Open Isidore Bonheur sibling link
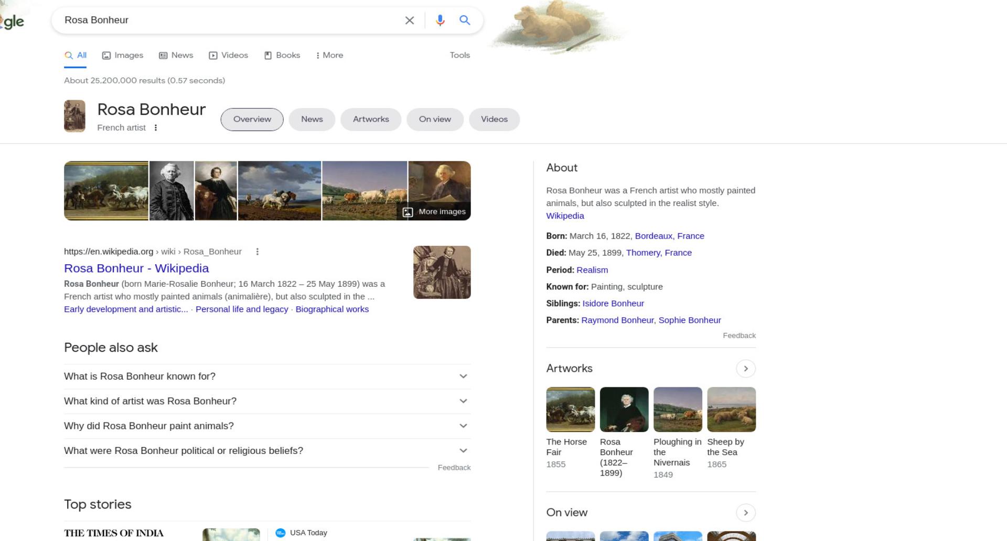 pos(613,304)
